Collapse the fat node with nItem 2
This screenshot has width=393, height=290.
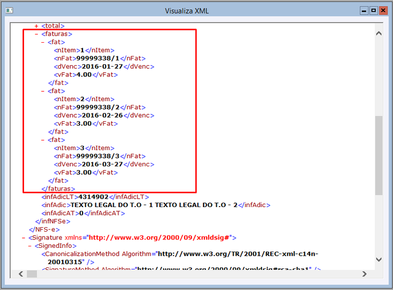pos(43,91)
